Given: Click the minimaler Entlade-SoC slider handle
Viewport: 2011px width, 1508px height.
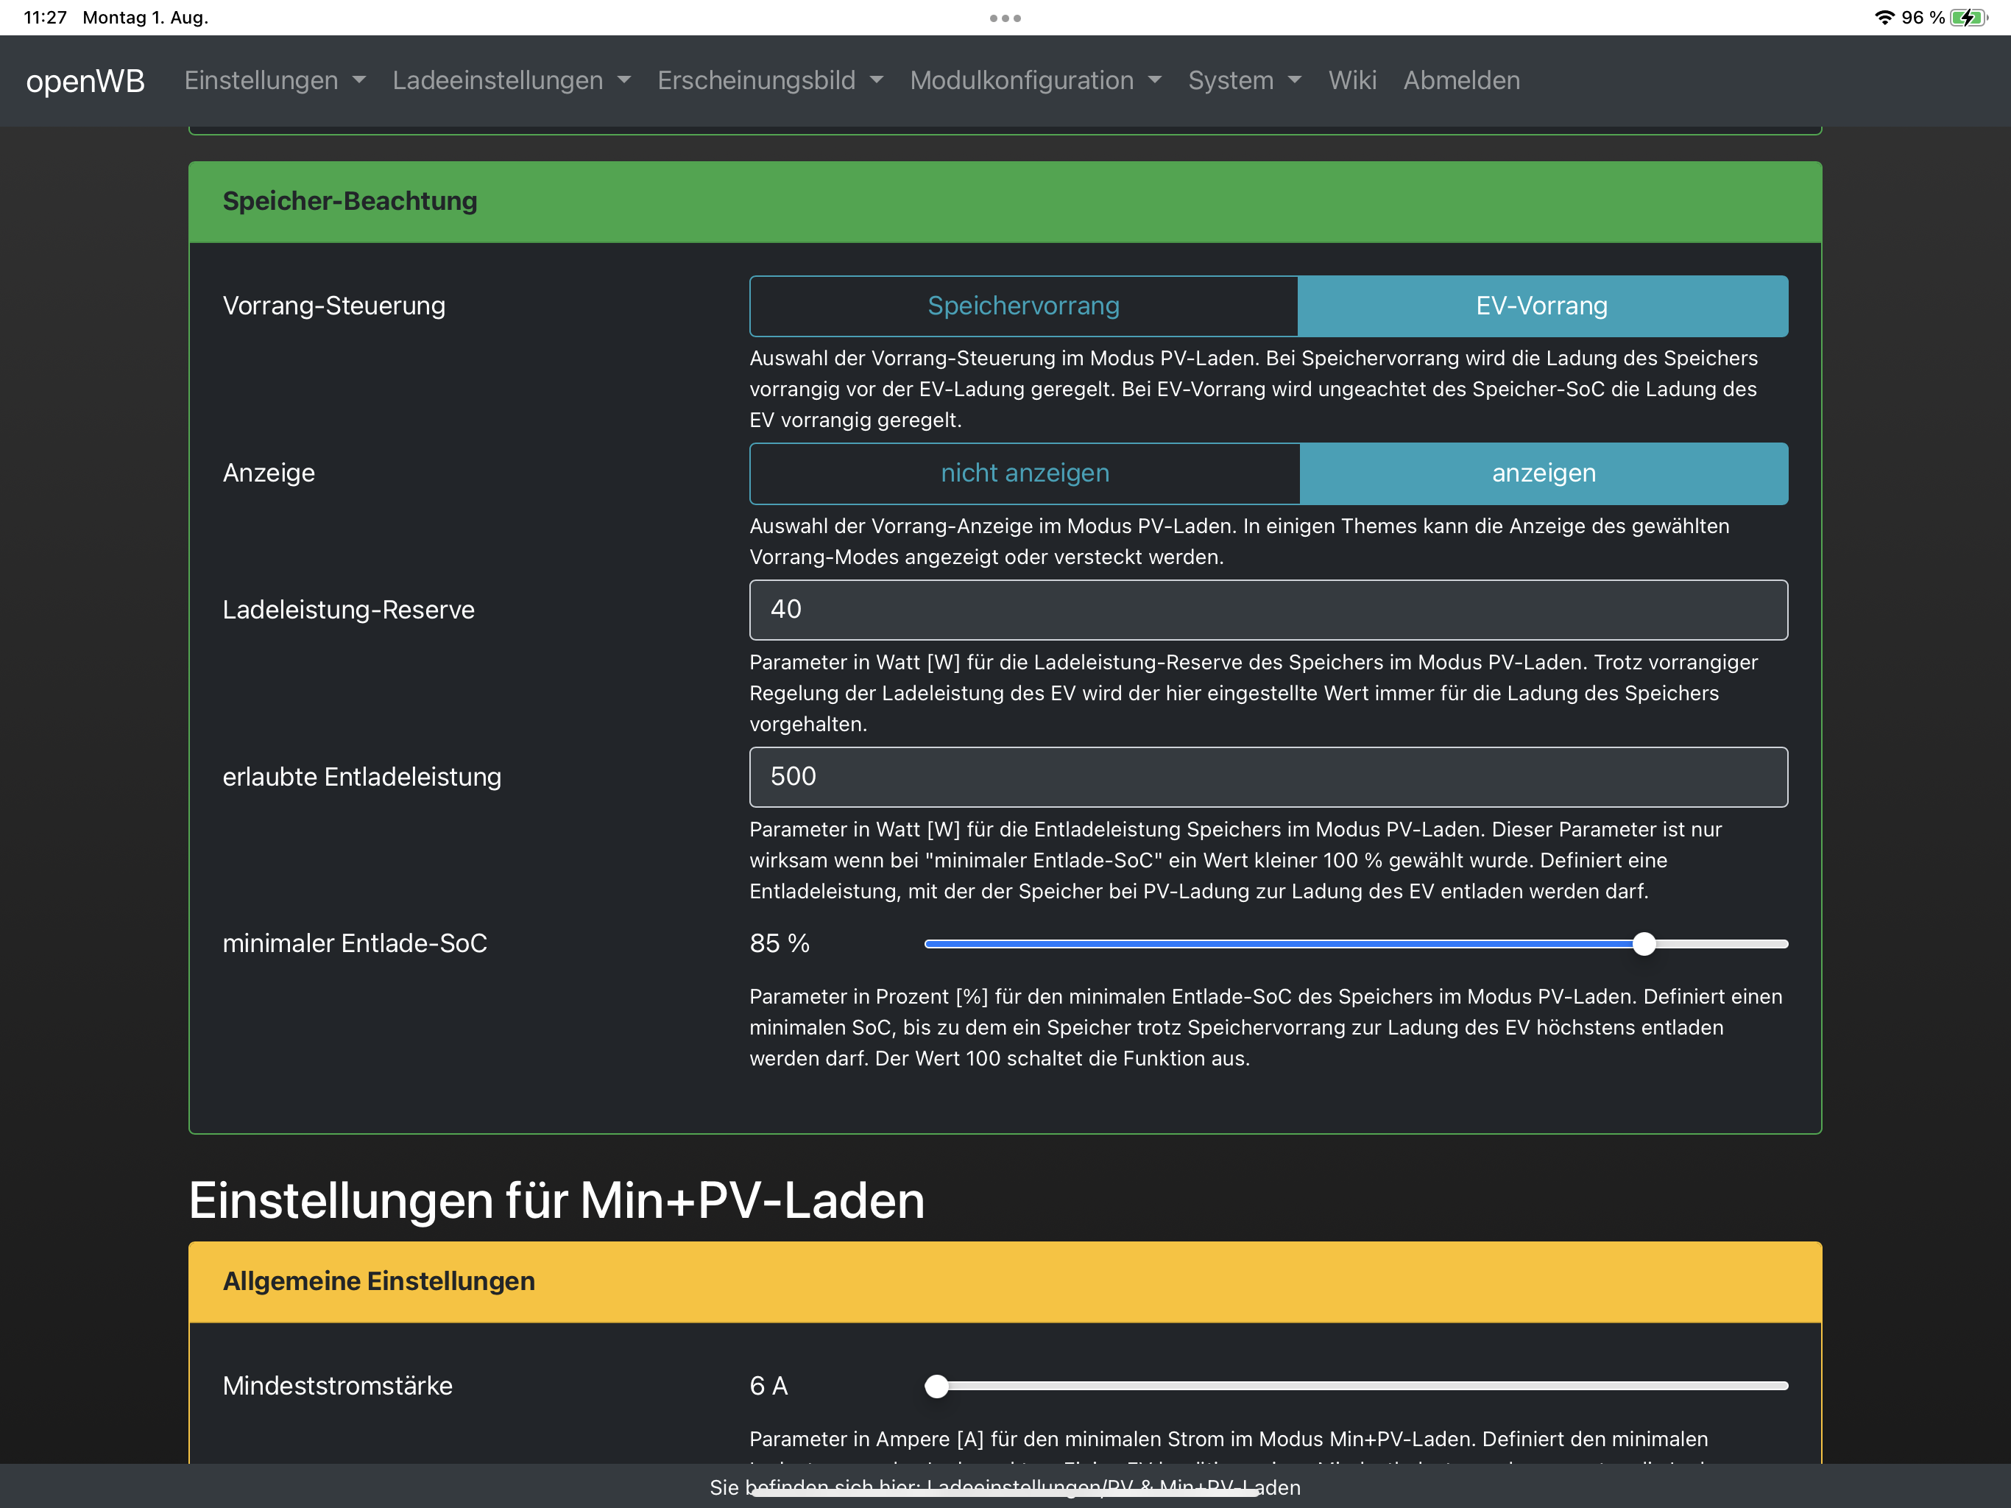Looking at the screenshot, I should [x=1643, y=944].
